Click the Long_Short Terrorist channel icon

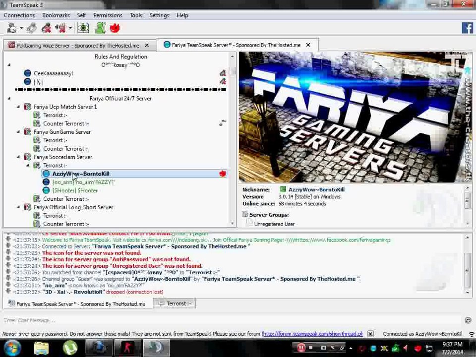coord(37,216)
